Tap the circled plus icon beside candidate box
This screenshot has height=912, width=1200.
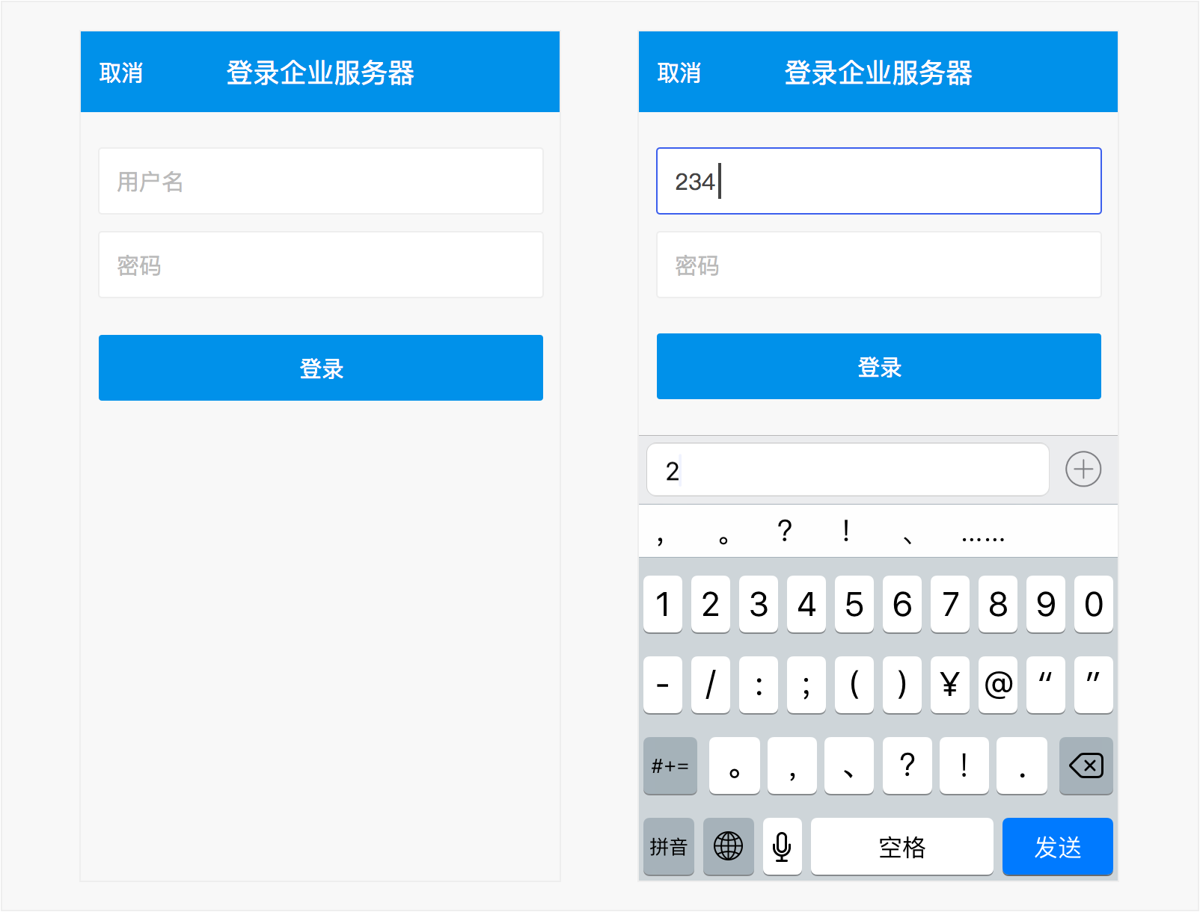1083,469
